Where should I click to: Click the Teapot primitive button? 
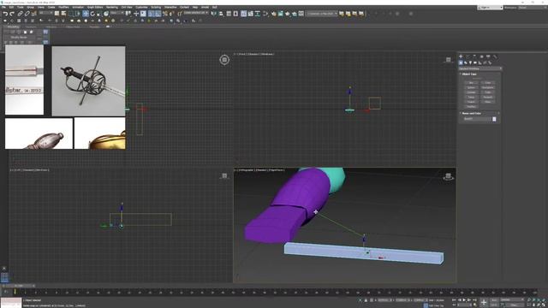click(471, 102)
